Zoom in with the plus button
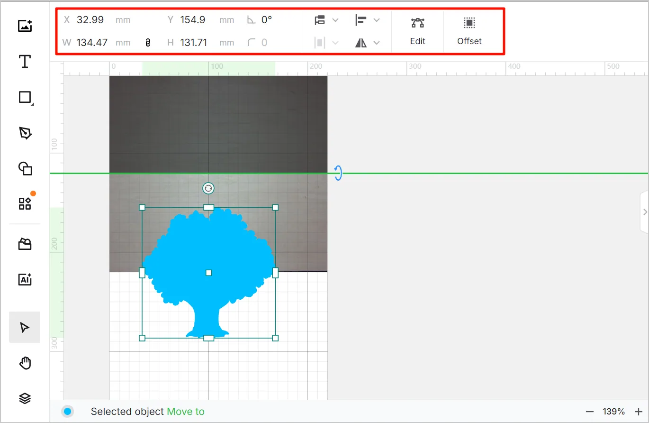The height and width of the screenshot is (423, 649). [638, 412]
